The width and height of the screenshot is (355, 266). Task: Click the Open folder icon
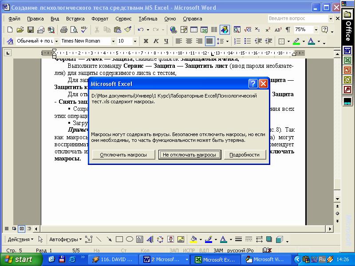pos(20,30)
